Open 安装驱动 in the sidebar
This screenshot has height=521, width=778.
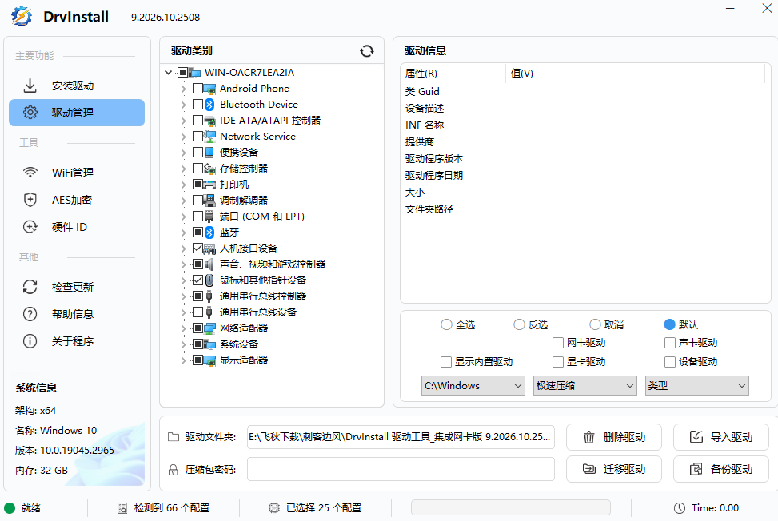[77, 86]
